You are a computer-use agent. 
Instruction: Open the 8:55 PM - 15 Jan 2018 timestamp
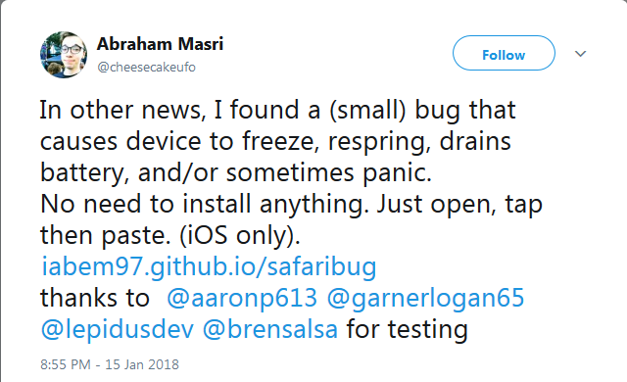click(110, 364)
